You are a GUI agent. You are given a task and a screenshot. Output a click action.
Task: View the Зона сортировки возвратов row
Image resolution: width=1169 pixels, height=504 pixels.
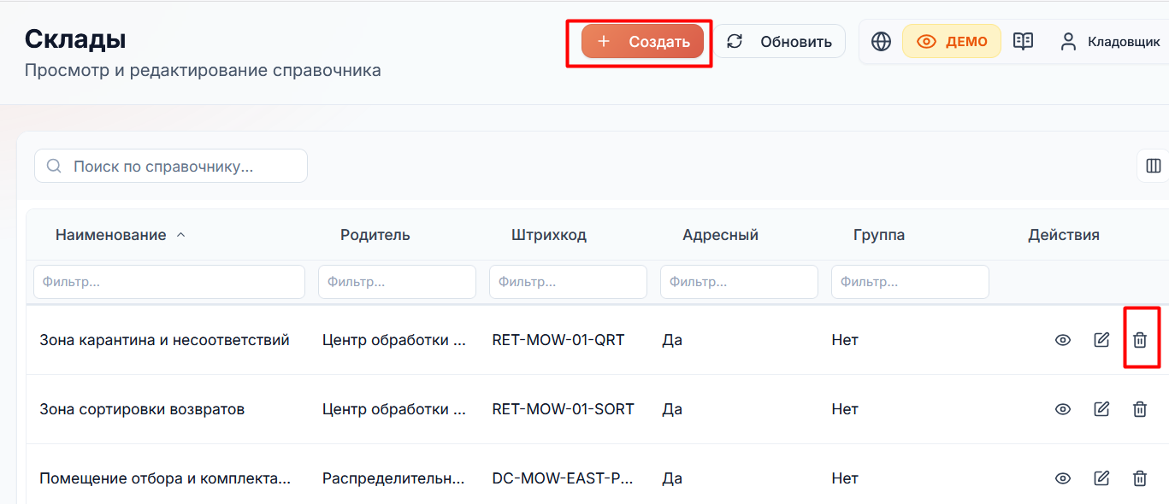[x=1063, y=409]
